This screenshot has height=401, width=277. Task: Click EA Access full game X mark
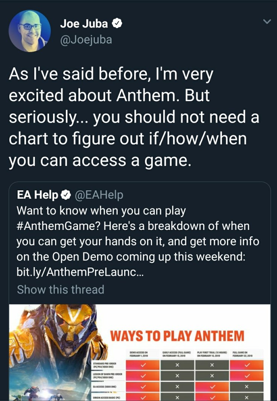pyautogui.click(x=247, y=386)
